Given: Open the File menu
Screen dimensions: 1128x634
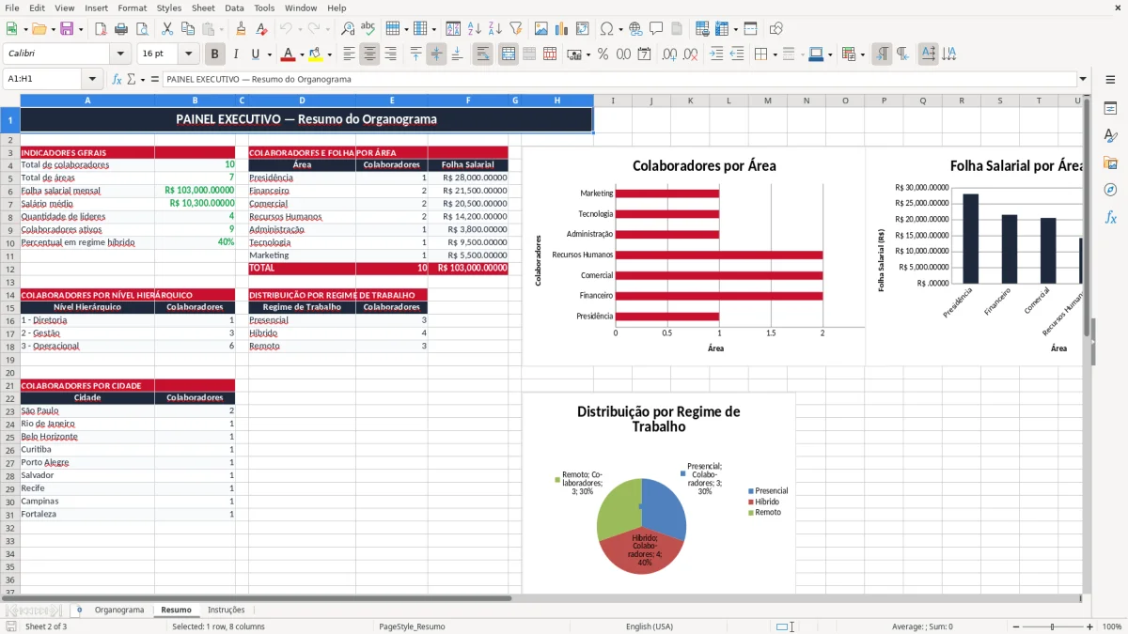Looking at the screenshot, I should click(x=11, y=8).
